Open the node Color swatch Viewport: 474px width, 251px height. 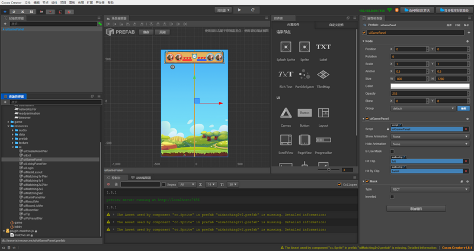pyautogui.click(x=430, y=86)
